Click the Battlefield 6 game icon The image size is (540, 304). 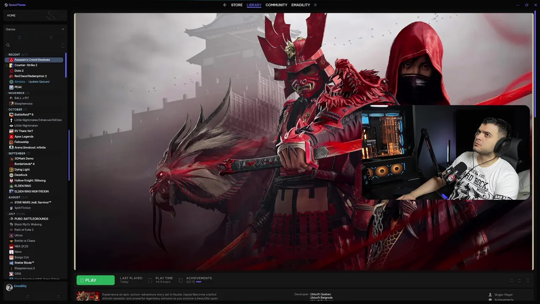(11, 115)
